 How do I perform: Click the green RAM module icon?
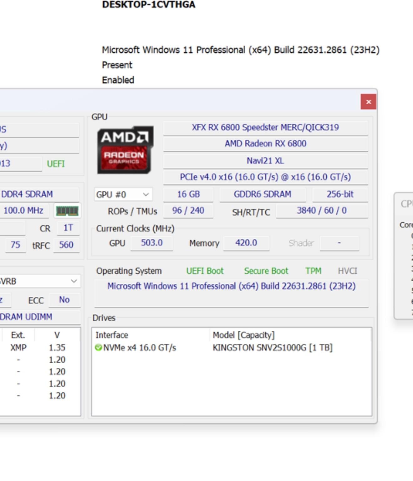coord(67,211)
